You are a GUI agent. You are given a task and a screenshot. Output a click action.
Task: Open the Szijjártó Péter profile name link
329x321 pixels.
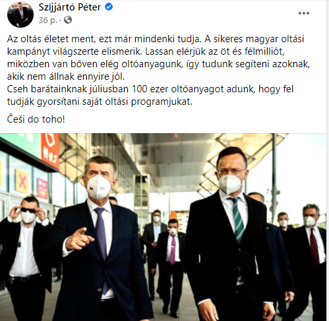click(x=70, y=7)
